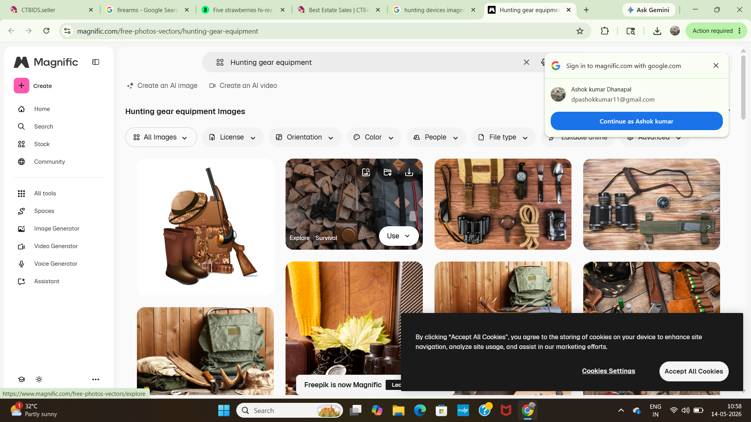The image size is (751, 422).
Task: Expand the Color filter dropdown
Action: pyautogui.click(x=374, y=137)
